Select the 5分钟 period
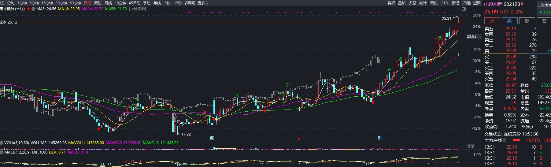Screen dimensions: 551x167 click(x=34, y=3)
